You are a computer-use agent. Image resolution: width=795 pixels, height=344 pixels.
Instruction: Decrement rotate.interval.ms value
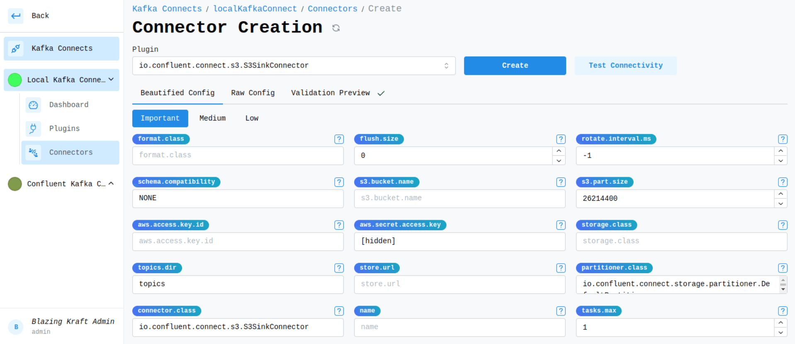coord(780,161)
